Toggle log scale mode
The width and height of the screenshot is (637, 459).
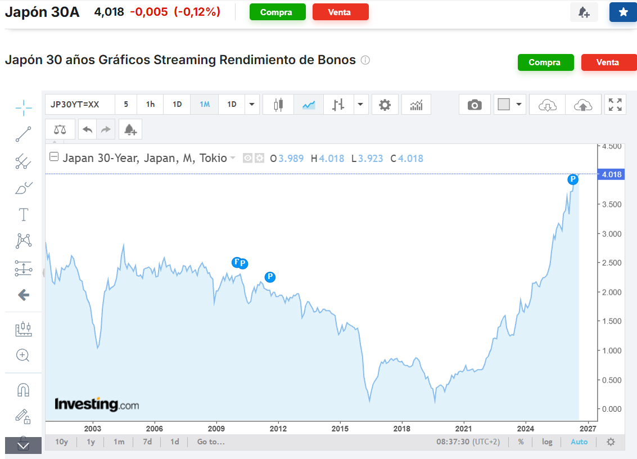pyautogui.click(x=547, y=442)
